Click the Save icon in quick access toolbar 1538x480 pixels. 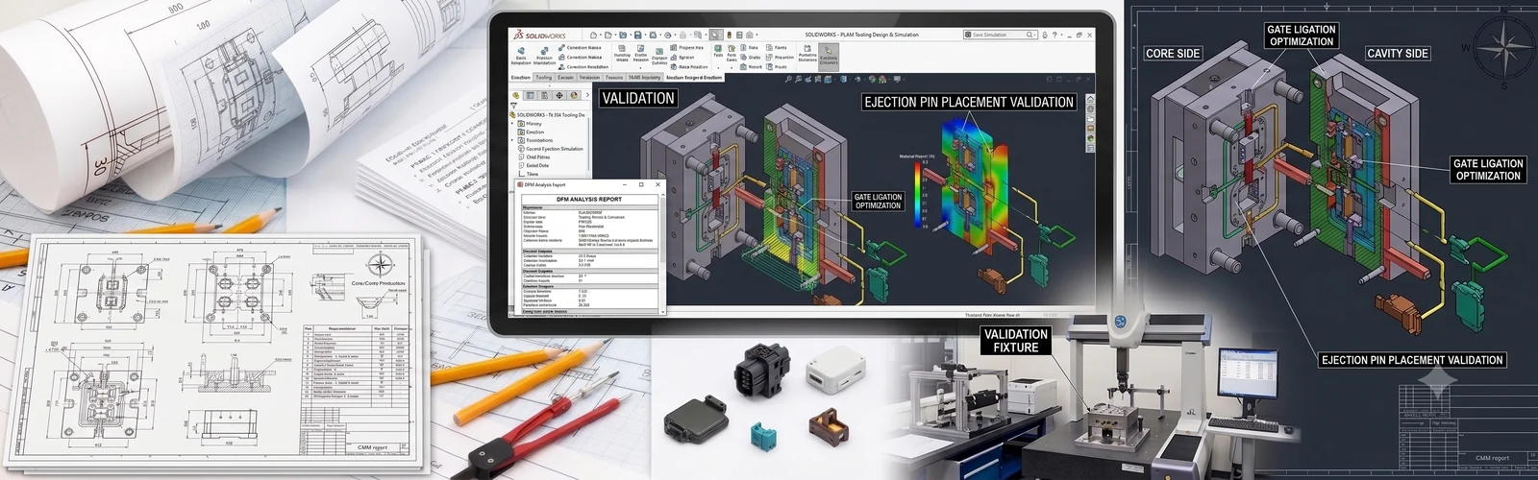point(638,35)
